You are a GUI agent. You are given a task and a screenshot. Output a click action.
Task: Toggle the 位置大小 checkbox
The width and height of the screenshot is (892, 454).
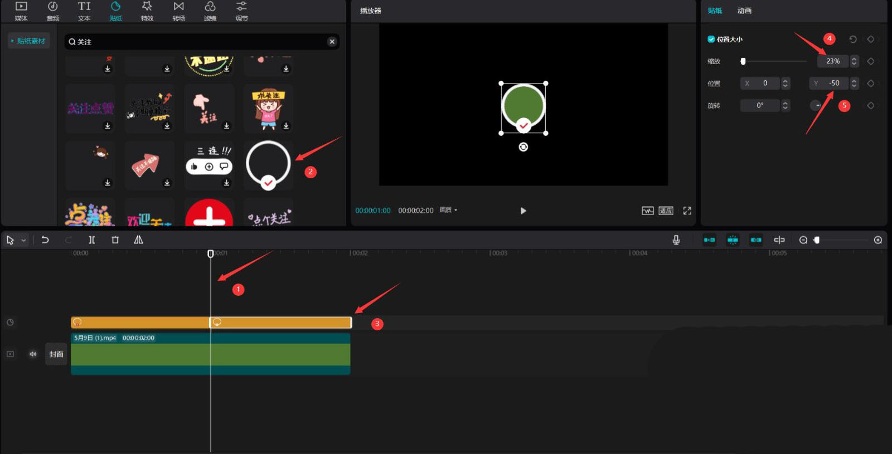711,40
